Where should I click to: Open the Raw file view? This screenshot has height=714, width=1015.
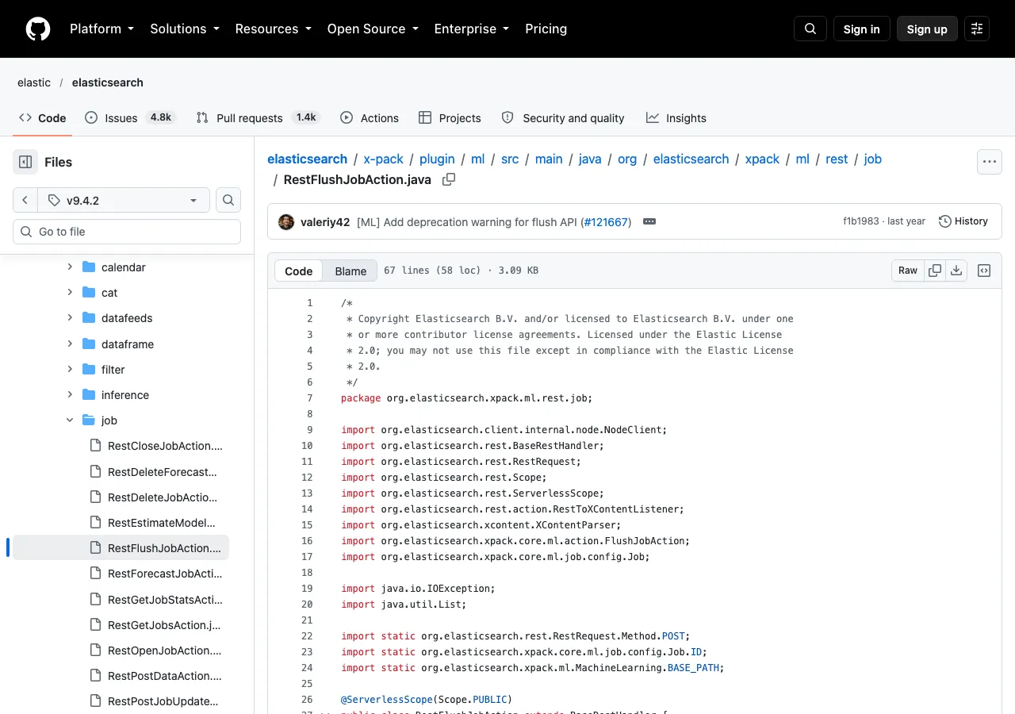pyautogui.click(x=908, y=271)
